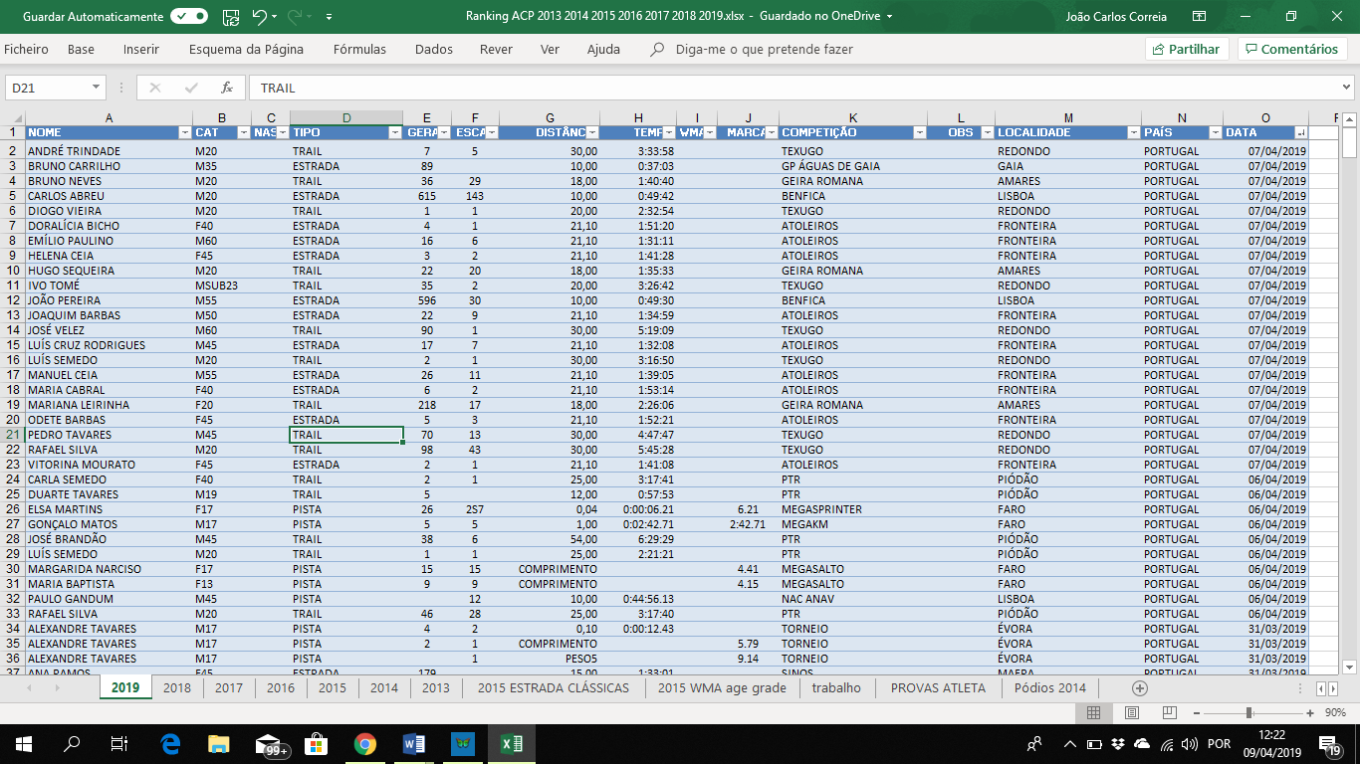1360x764 pixels.
Task: Switch to Page Layout view icon
Action: click(1131, 713)
